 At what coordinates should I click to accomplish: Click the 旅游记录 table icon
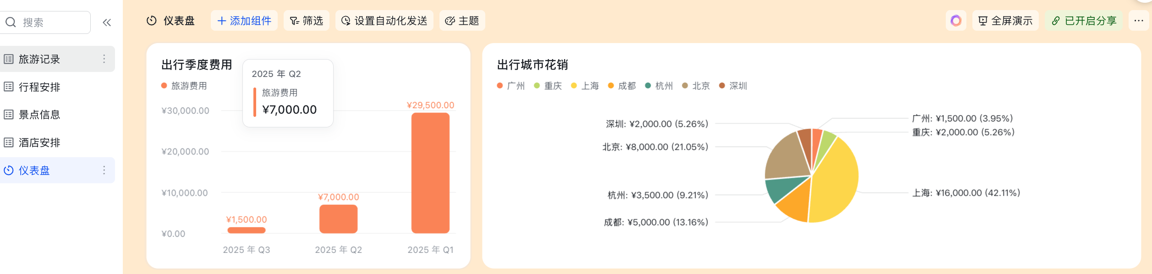pos(9,59)
